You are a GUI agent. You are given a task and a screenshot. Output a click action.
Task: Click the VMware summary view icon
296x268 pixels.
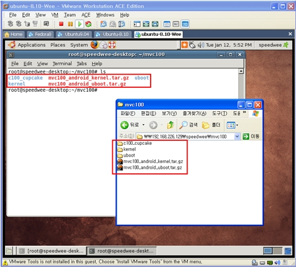167,24
